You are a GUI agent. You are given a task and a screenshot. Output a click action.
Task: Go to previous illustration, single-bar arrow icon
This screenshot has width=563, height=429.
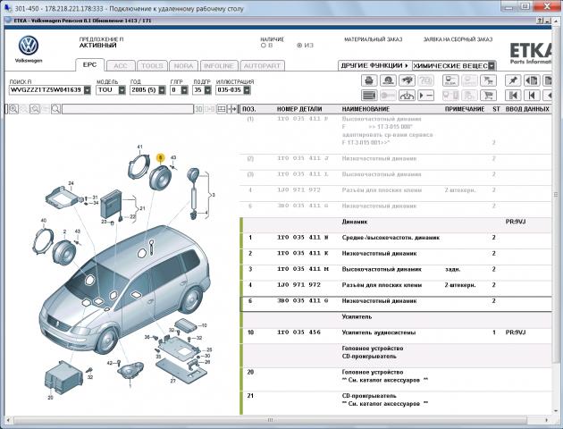[x=532, y=96]
